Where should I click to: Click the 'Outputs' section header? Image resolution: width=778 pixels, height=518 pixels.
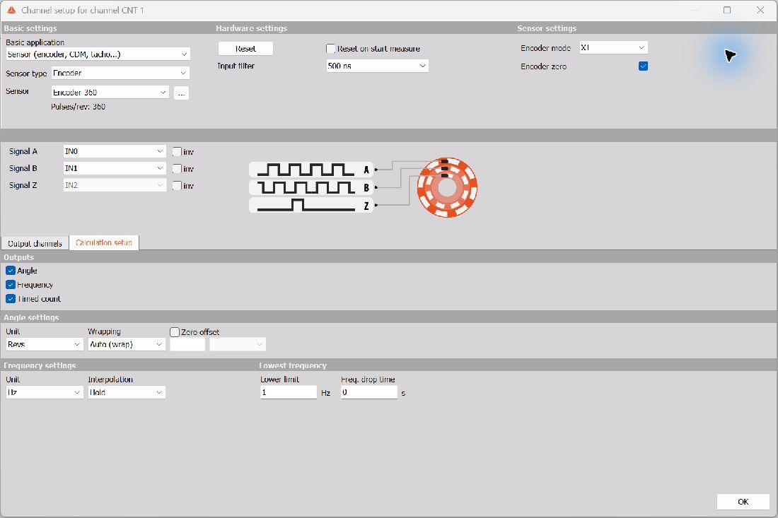click(19, 257)
